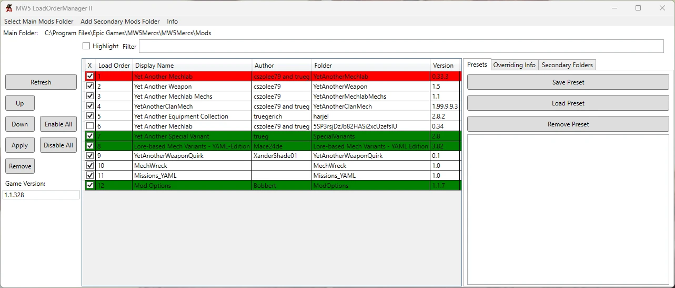Sort by Folder column header

pos(371,66)
